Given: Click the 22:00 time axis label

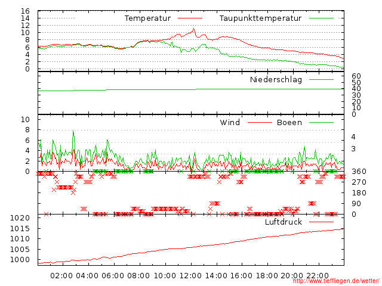Looking at the screenshot, I should coord(318,276).
